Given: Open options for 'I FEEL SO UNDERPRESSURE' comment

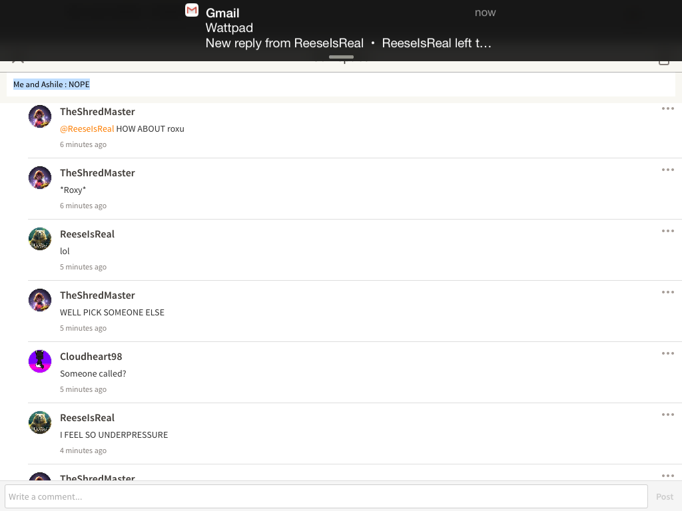Looking at the screenshot, I should coord(667,415).
